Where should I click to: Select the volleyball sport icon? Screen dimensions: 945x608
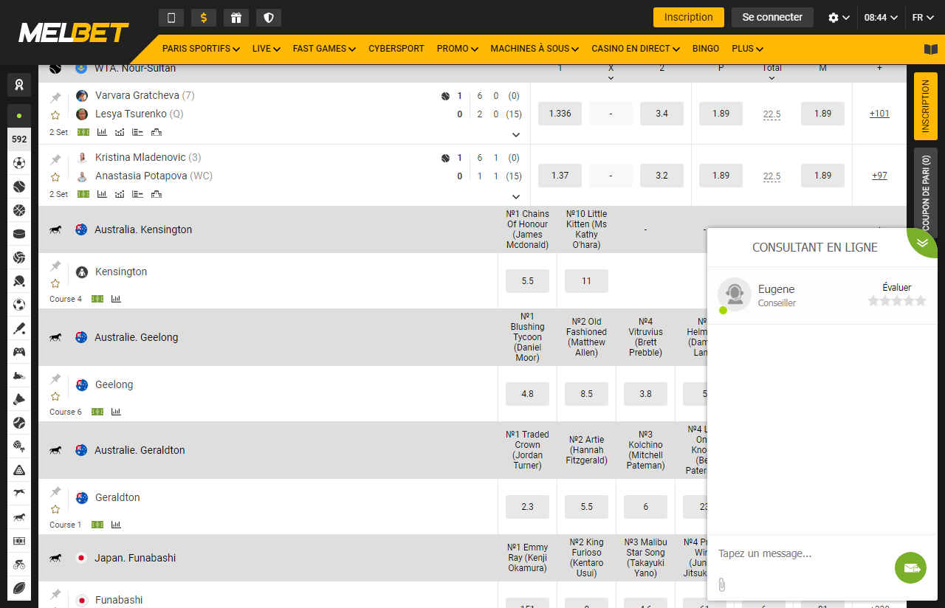19,258
